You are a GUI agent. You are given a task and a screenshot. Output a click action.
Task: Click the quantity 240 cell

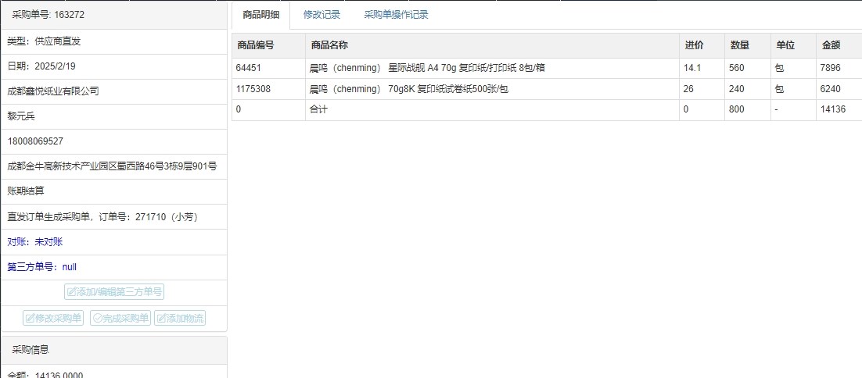click(748, 89)
